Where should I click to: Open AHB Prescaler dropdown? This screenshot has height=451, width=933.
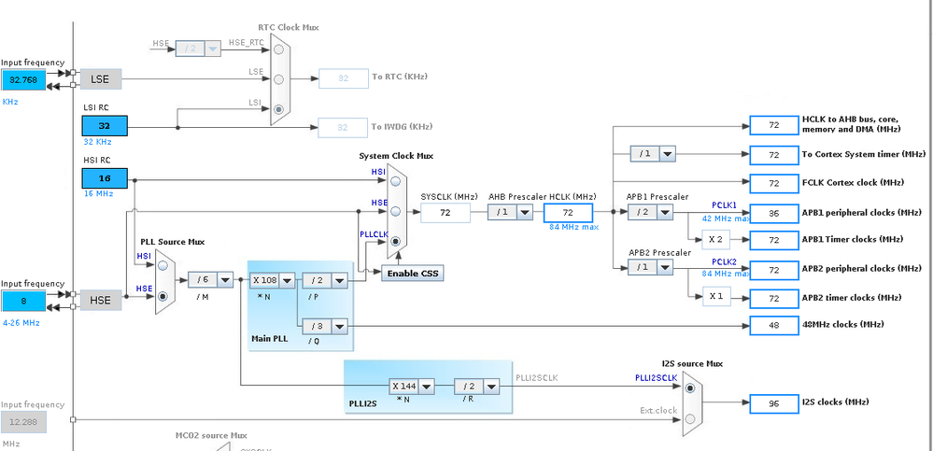pos(525,212)
